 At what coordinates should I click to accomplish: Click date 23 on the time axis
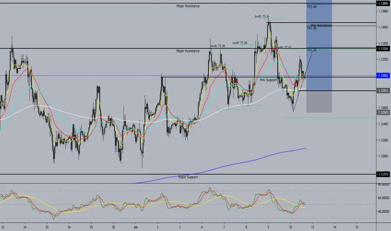(3, 227)
